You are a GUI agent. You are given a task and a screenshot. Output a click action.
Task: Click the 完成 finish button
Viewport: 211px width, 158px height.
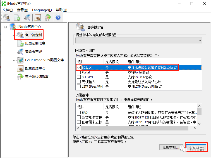[196, 147]
